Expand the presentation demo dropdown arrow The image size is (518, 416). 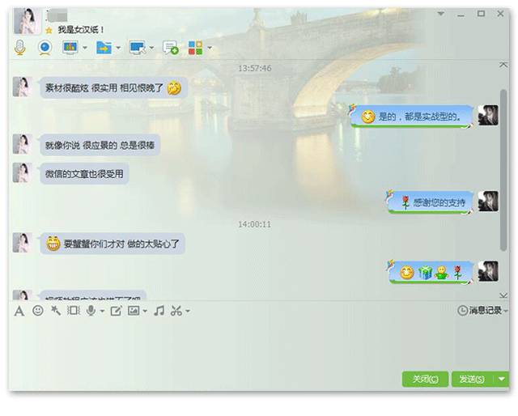(x=85, y=48)
